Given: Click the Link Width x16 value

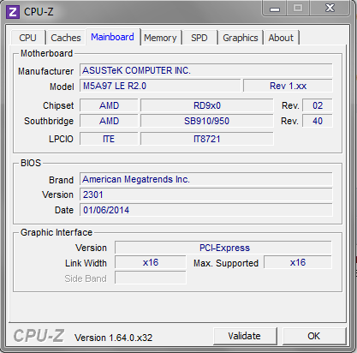Looking at the screenshot, I should 151,262.
